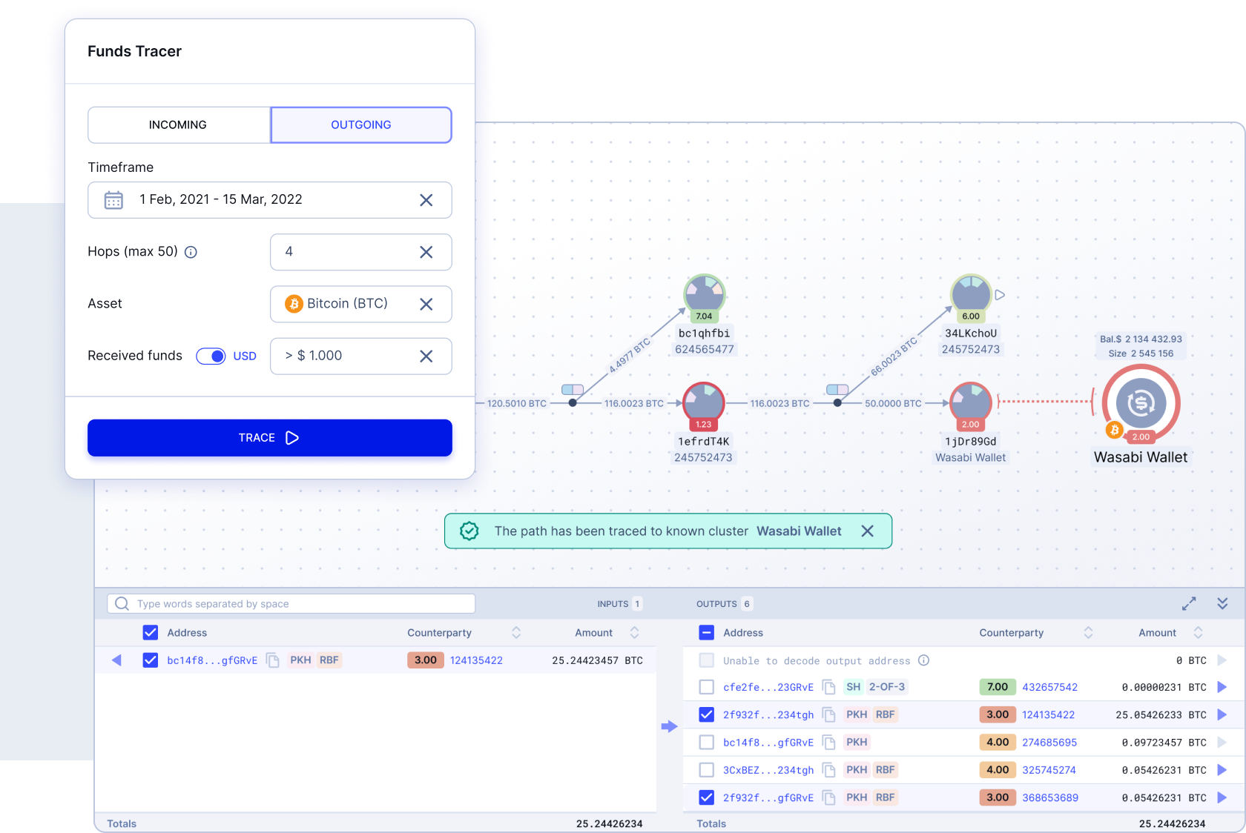The image size is (1246, 833).
Task: Follow the cfe2fe...23GRvE output arrow
Action: click(1222, 688)
